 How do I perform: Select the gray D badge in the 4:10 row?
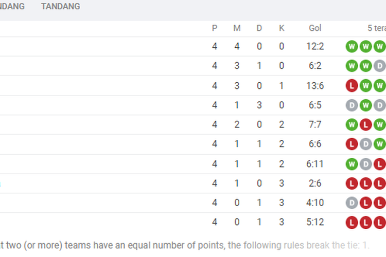pyautogui.click(x=352, y=203)
